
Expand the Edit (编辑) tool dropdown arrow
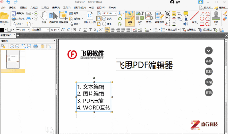pyautogui.click(x=130, y=25)
